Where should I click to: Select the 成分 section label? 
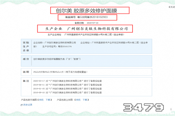26,59
